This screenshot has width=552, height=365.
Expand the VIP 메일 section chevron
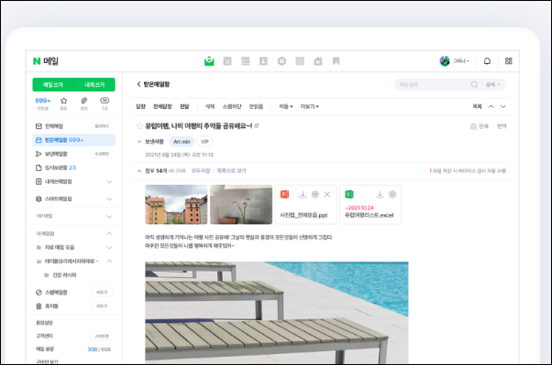tap(109, 216)
